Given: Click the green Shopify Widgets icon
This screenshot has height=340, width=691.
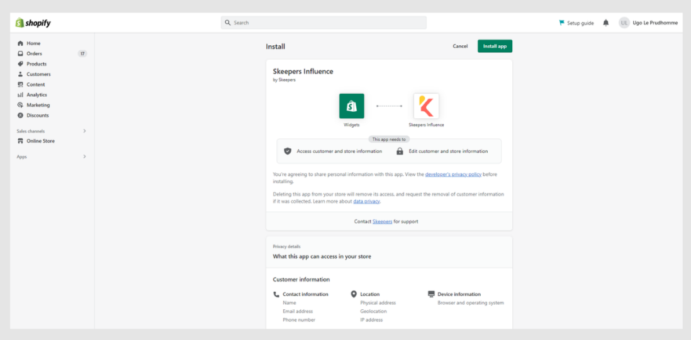Looking at the screenshot, I should point(351,106).
